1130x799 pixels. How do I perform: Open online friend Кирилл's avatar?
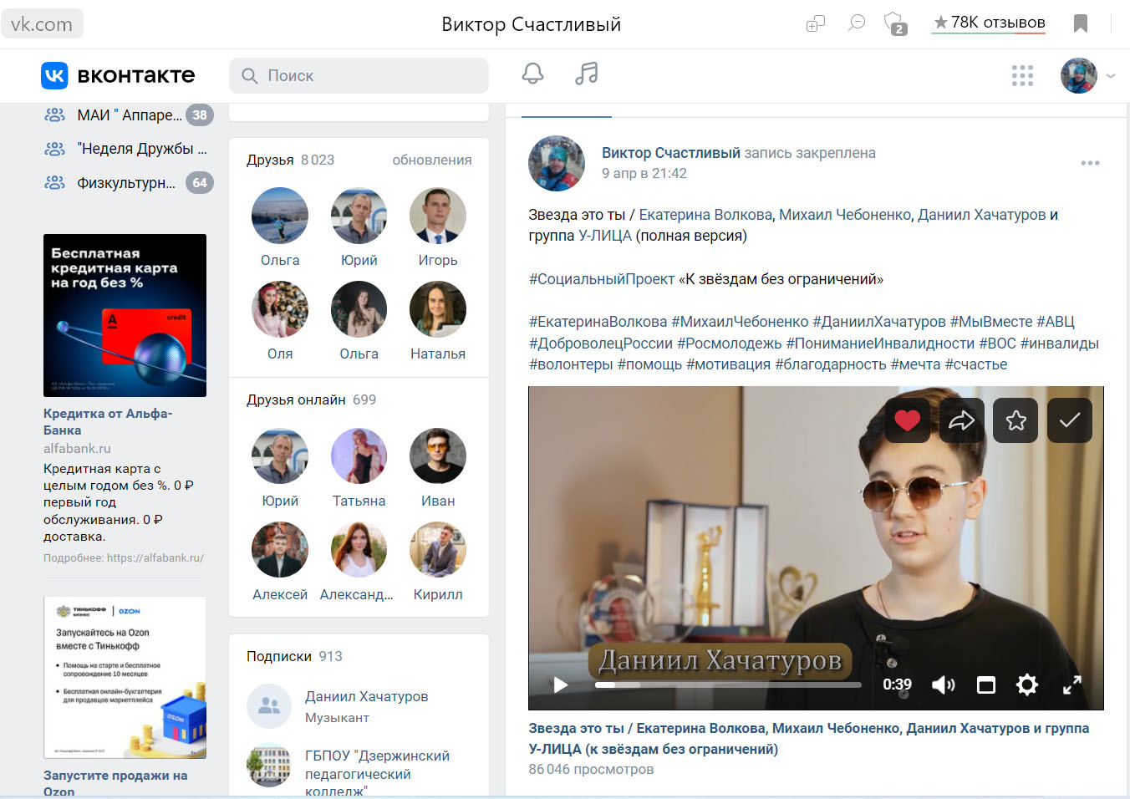click(438, 550)
